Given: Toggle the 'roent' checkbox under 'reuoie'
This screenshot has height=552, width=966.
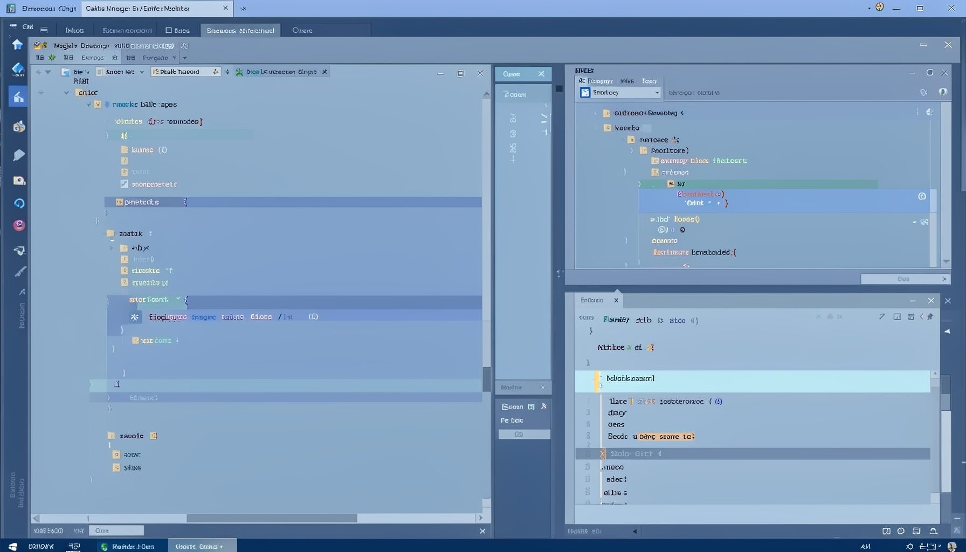Looking at the screenshot, I should [x=116, y=454].
